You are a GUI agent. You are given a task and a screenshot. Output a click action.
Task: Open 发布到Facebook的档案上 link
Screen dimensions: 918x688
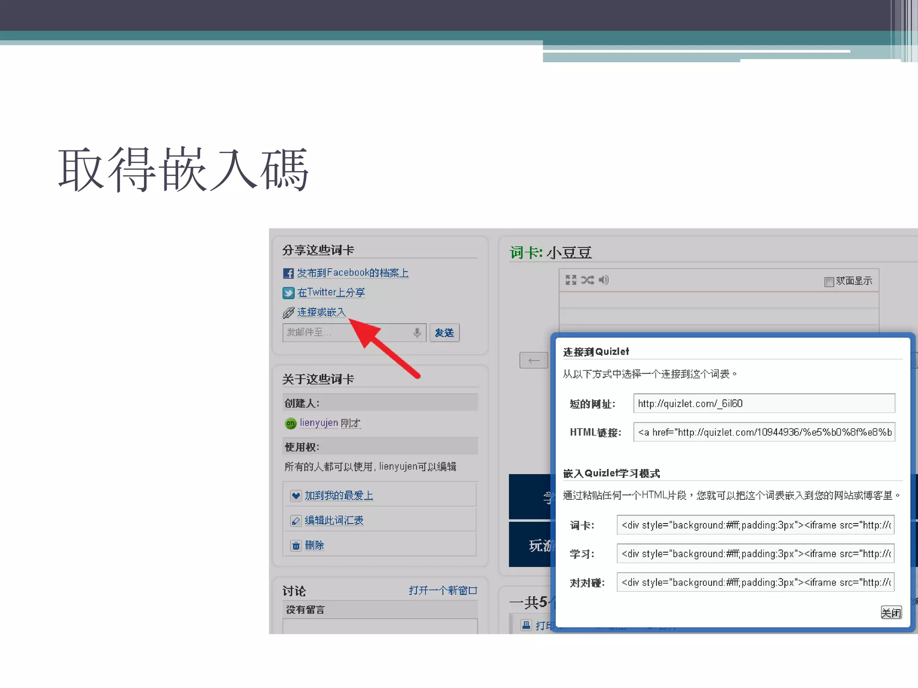[352, 273]
